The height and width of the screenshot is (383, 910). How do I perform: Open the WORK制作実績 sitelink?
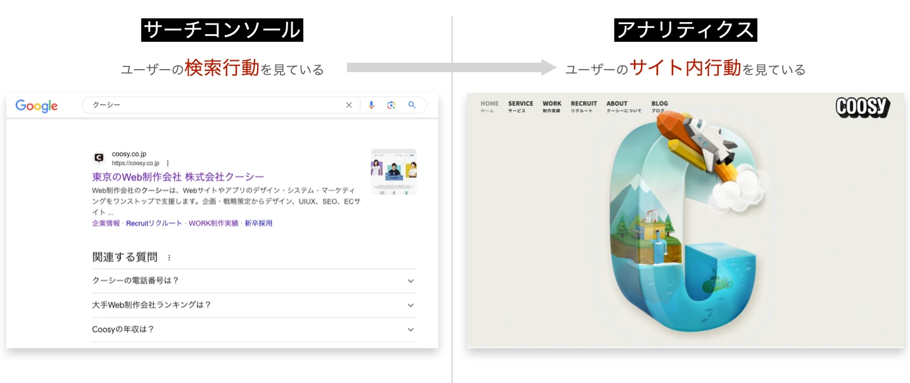pyautogui.click(x=213, y=223)
